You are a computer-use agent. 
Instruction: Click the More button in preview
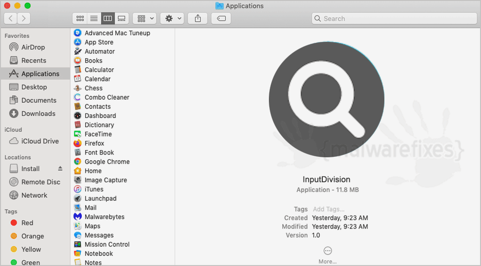click(328, 255)
